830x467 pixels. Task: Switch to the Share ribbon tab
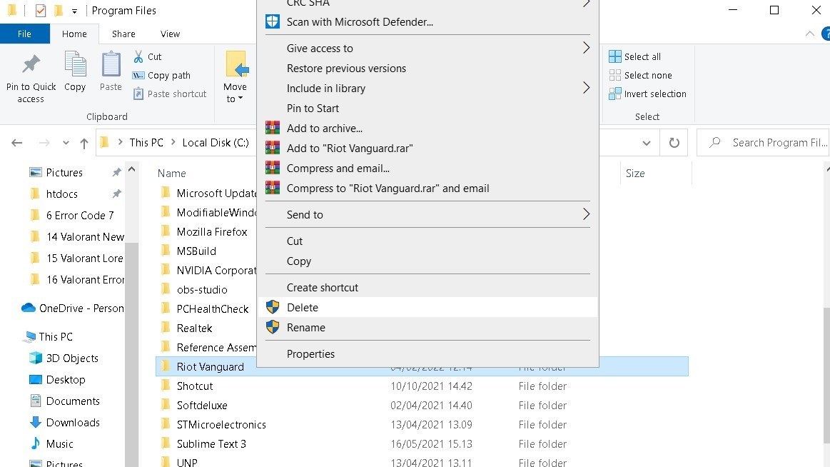[x=123, y=34]
